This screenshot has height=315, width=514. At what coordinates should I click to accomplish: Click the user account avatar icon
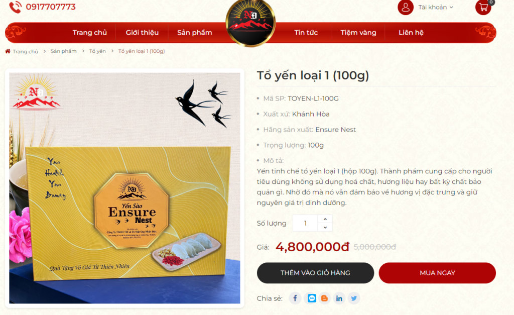pos(406,7)
